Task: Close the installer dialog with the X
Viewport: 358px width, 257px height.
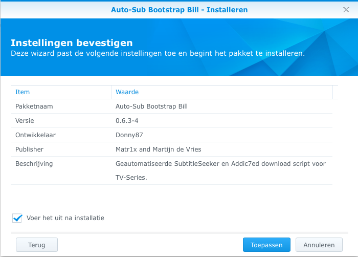Action: [346, 9]
